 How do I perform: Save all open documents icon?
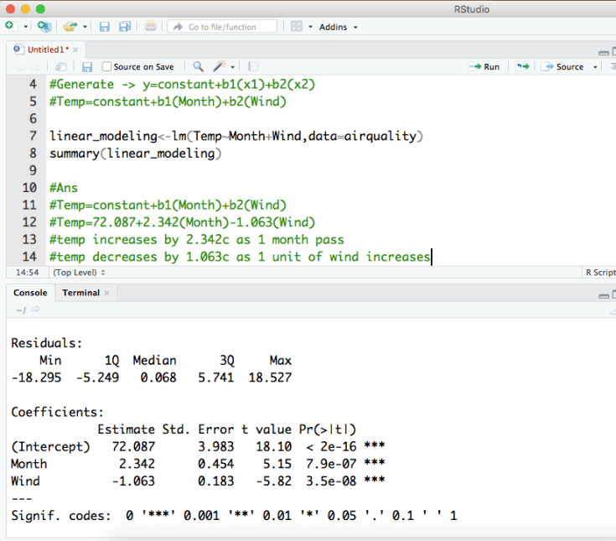point(124,27)
